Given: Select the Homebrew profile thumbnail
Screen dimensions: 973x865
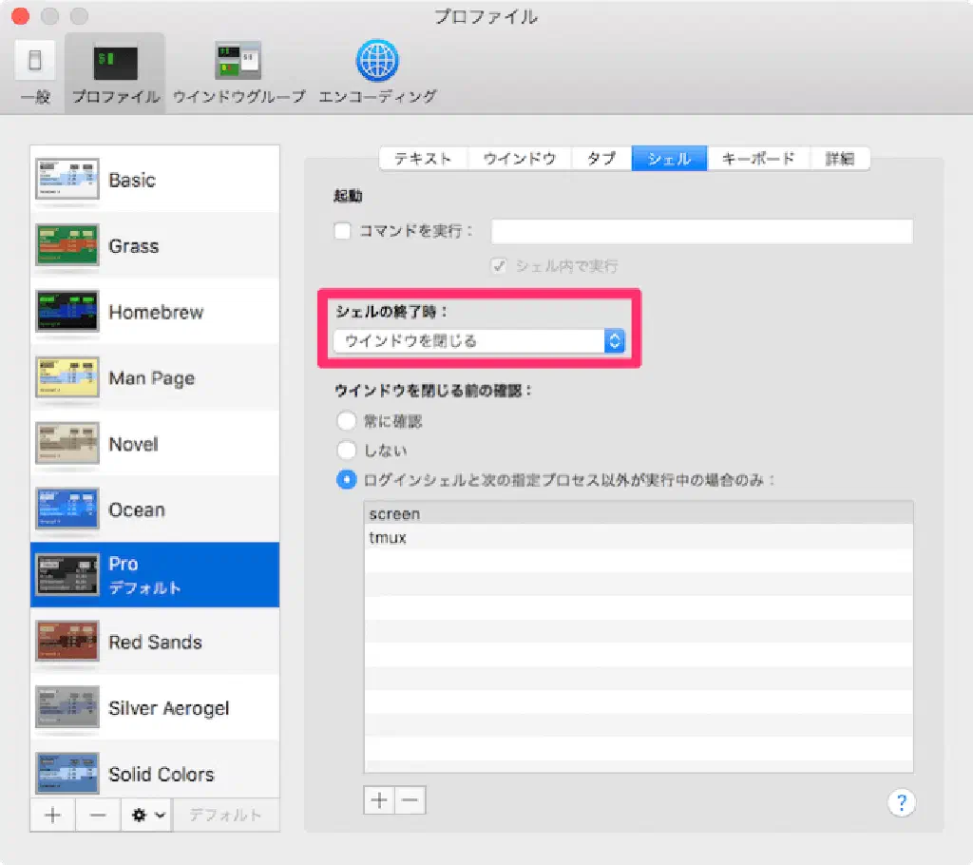Looking at the screenshot, I should point(67,312).
